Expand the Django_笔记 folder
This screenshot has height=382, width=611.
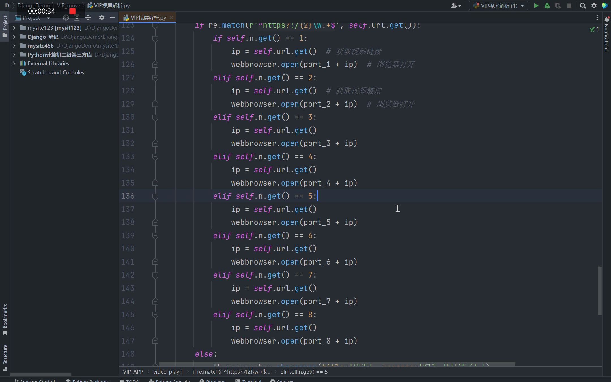[x=14, y=37]
